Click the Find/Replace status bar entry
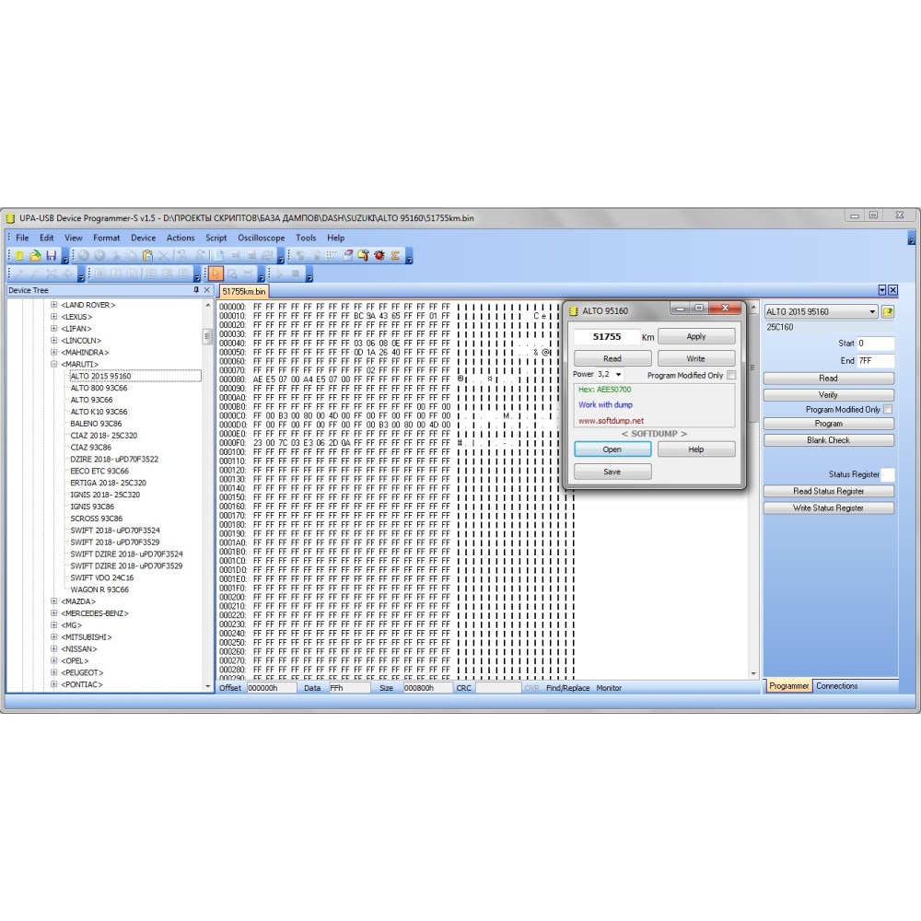 [567, 688]
